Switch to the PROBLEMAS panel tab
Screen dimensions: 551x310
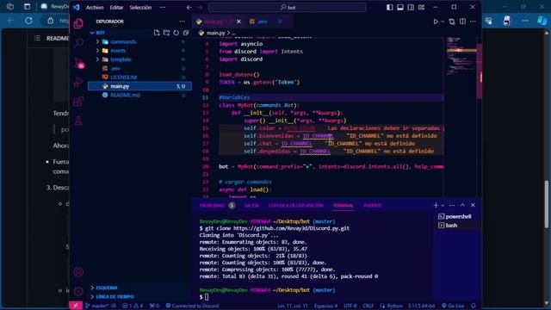(212, 206)
